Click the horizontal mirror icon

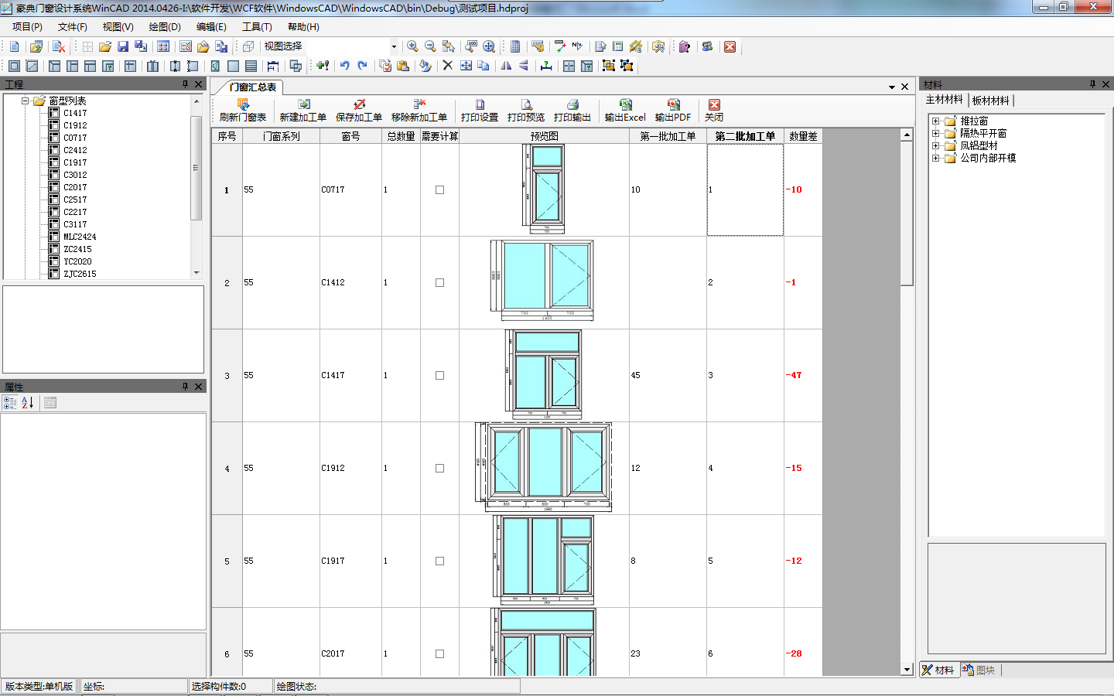(506, 66)
